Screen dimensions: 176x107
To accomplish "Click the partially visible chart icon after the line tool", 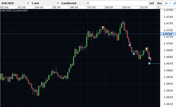I will (174, 3).
